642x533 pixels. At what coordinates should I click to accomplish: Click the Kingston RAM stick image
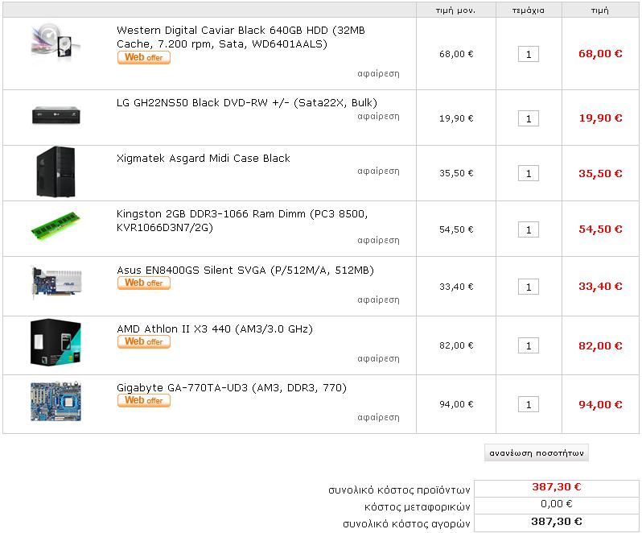[56, 225]
